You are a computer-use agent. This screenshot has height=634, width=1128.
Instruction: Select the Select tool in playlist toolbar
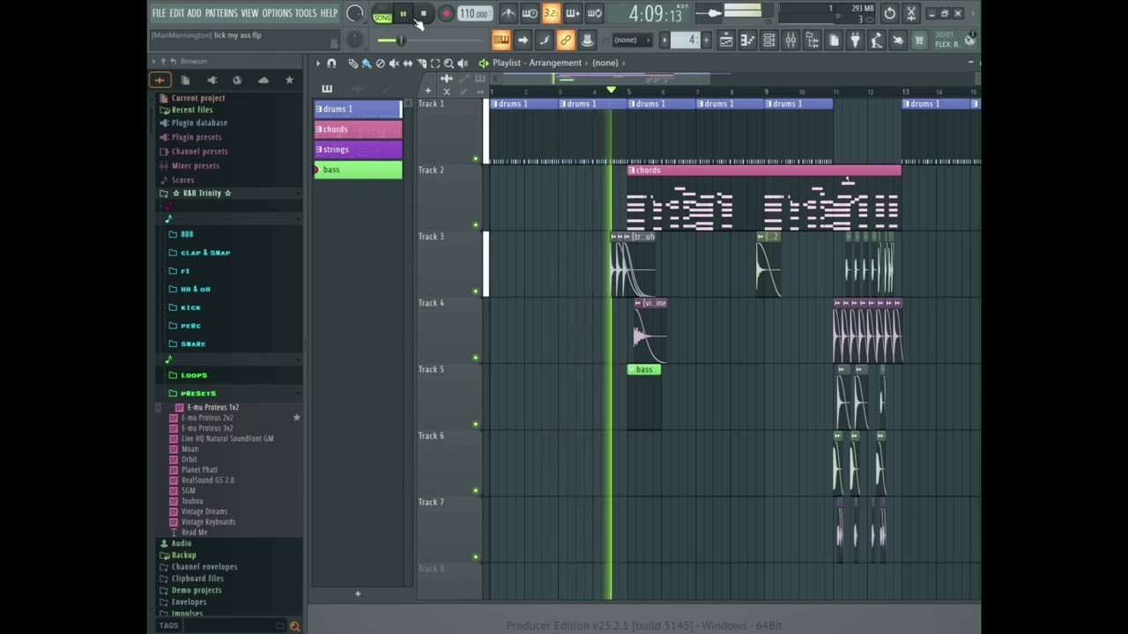click(x=434, y=63)
